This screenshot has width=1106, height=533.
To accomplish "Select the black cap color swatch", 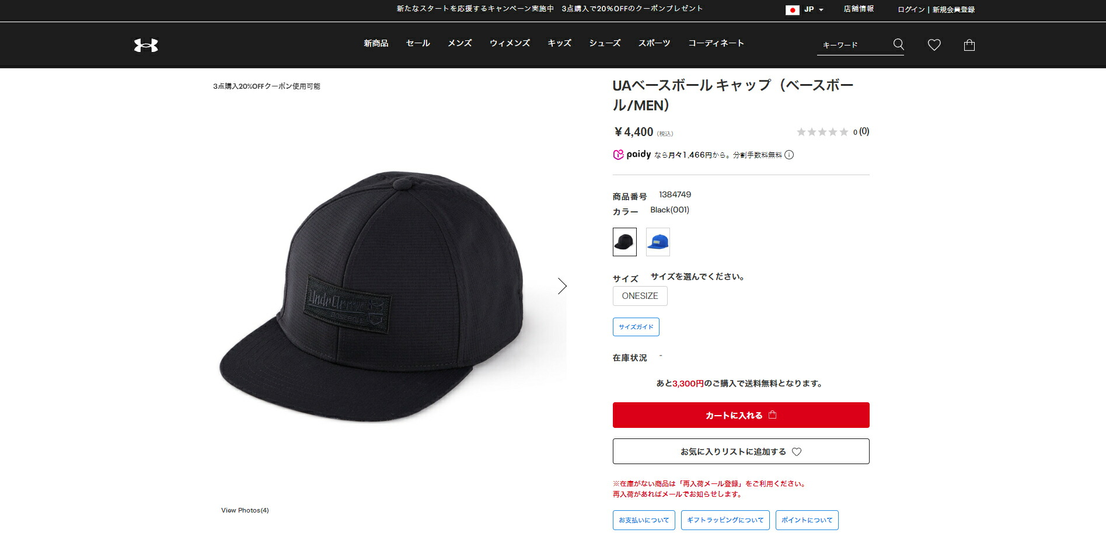I will (624, 242).
